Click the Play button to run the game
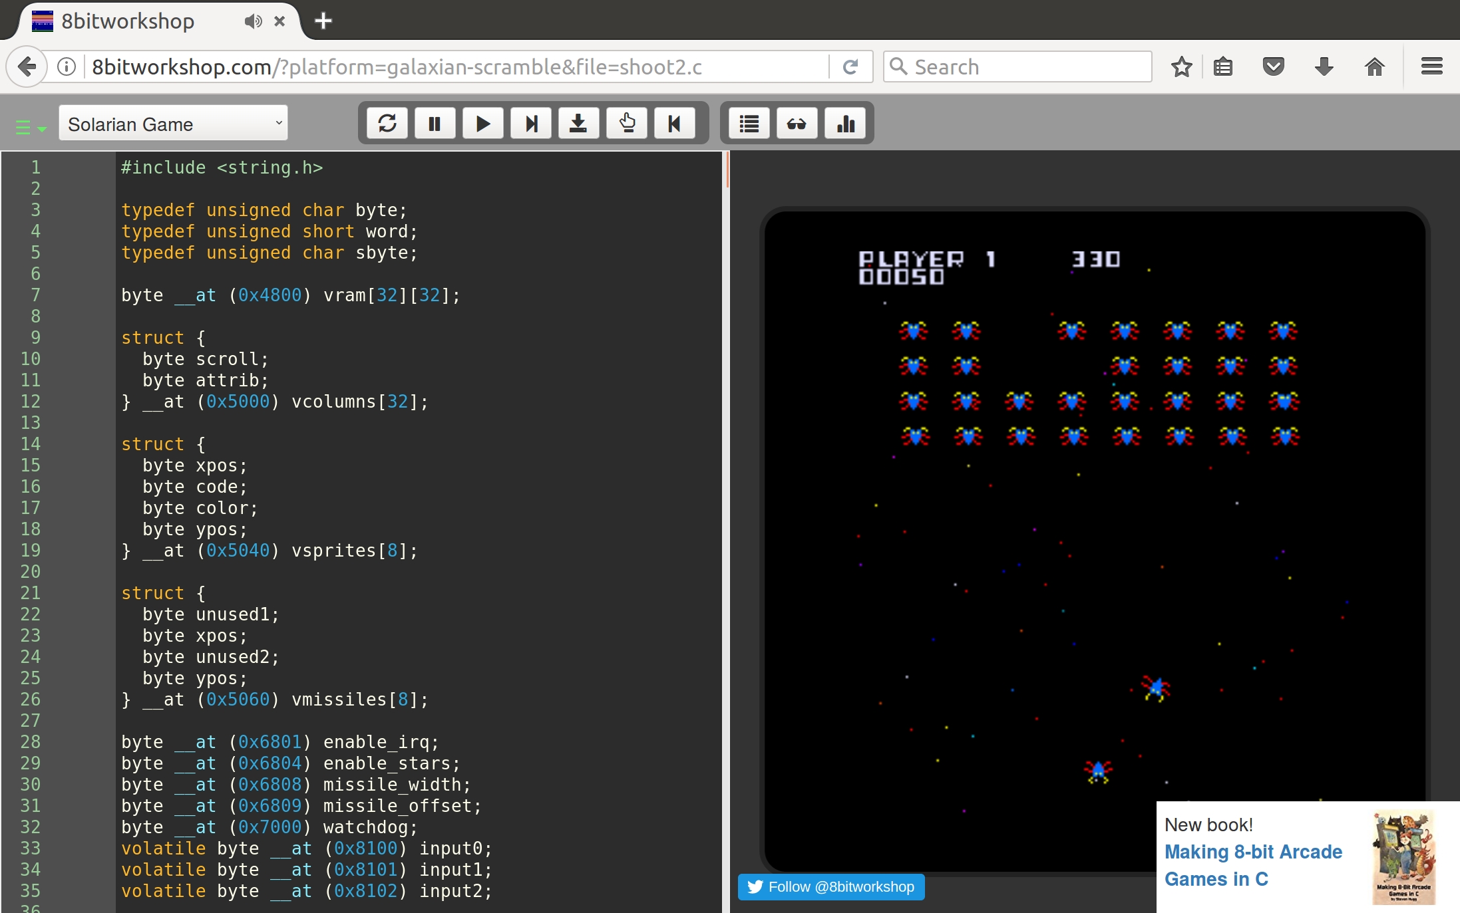 click(x=482, y=124)
